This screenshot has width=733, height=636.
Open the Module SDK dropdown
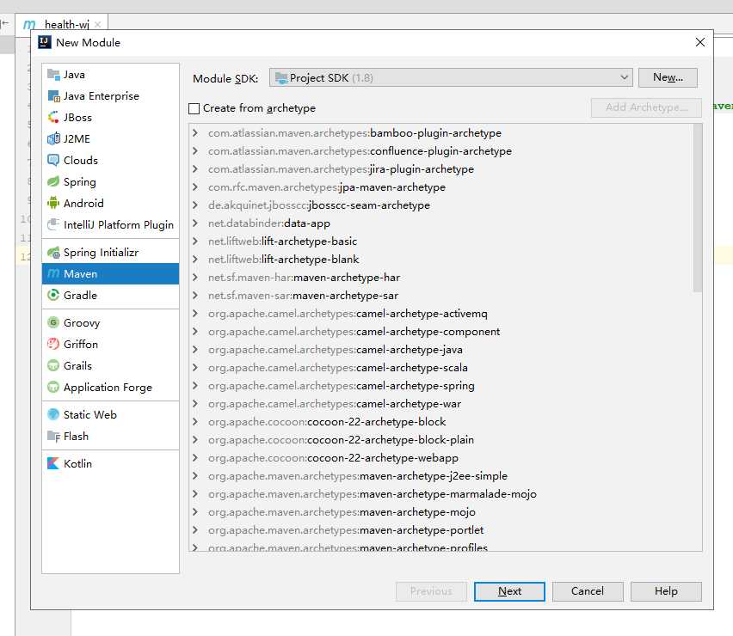coord(451,77)
